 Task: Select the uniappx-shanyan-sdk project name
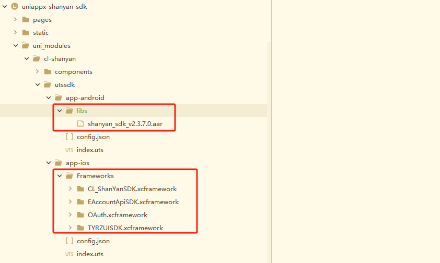(54, 6)
